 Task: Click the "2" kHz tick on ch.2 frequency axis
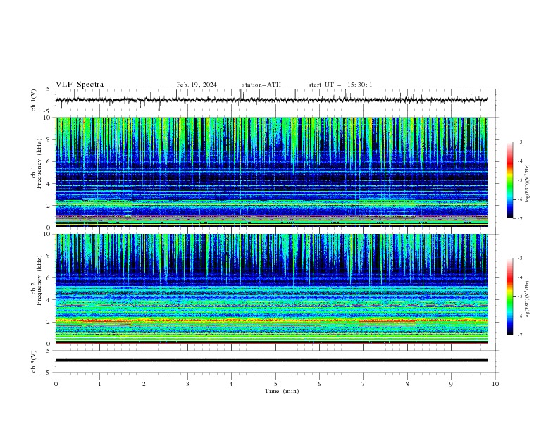[x=49, y=322]
